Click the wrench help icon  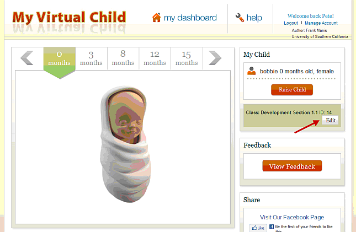[x=240, y=18]
